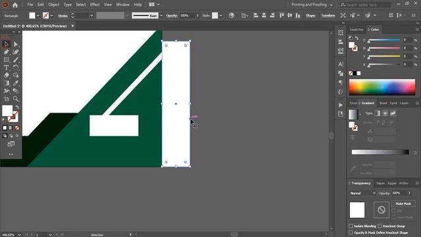This screenshot has height=237, width=421.
Task: Toggle Opacity & Mask Define Knockout Shape
Action: pyautogui.click(x=351, y=232)
